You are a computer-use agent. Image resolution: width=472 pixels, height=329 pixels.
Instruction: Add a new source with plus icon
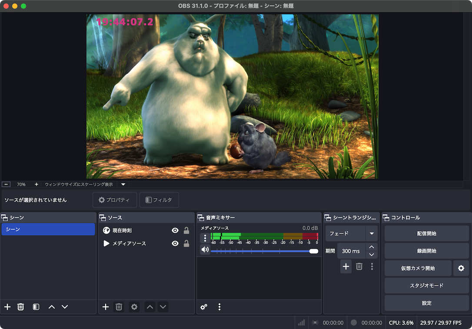click(106, 307)
